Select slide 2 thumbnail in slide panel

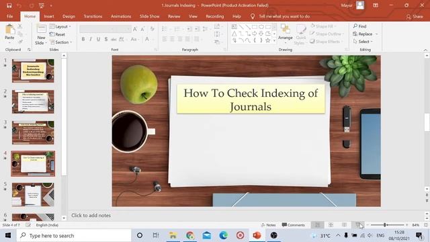(33, 102)
